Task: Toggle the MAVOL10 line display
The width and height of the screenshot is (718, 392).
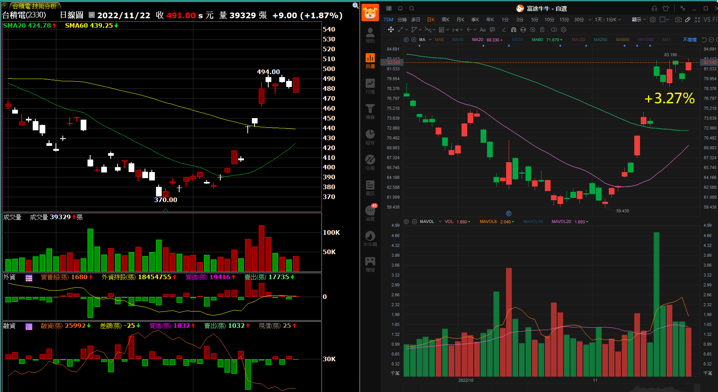Action: coord(533,221)
